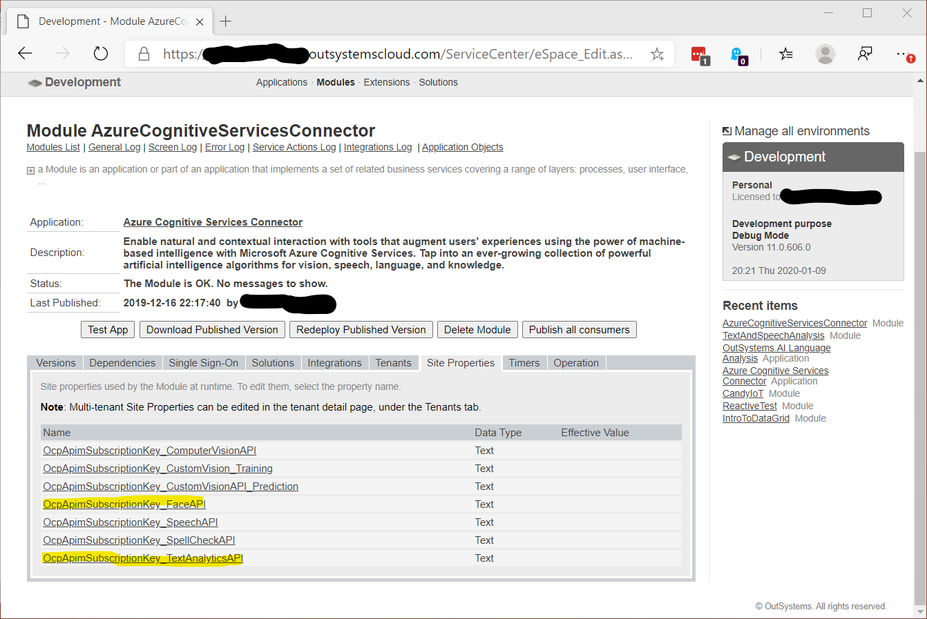The height and width of the screenshot is (619, 927).
Task: Open the General Log link
Action: pyautogui.click(x=114, y=147)
